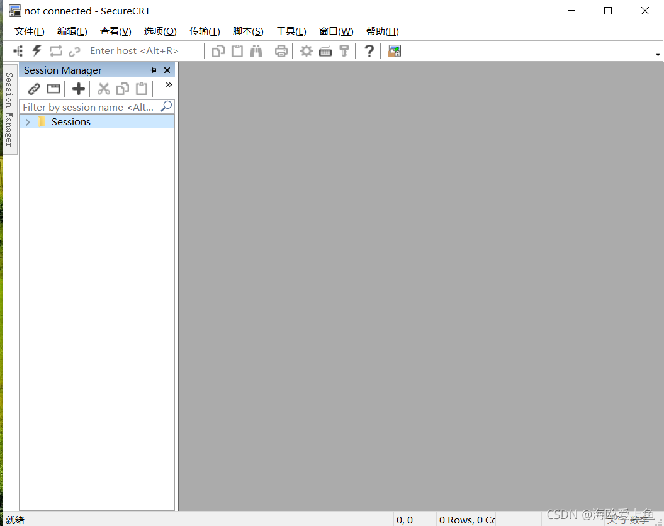
Task: Open the 工具(L) menu
Action: (291, 31)
